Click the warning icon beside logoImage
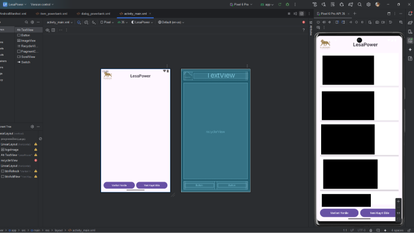The image size is (414, 233). coord(35,150)
